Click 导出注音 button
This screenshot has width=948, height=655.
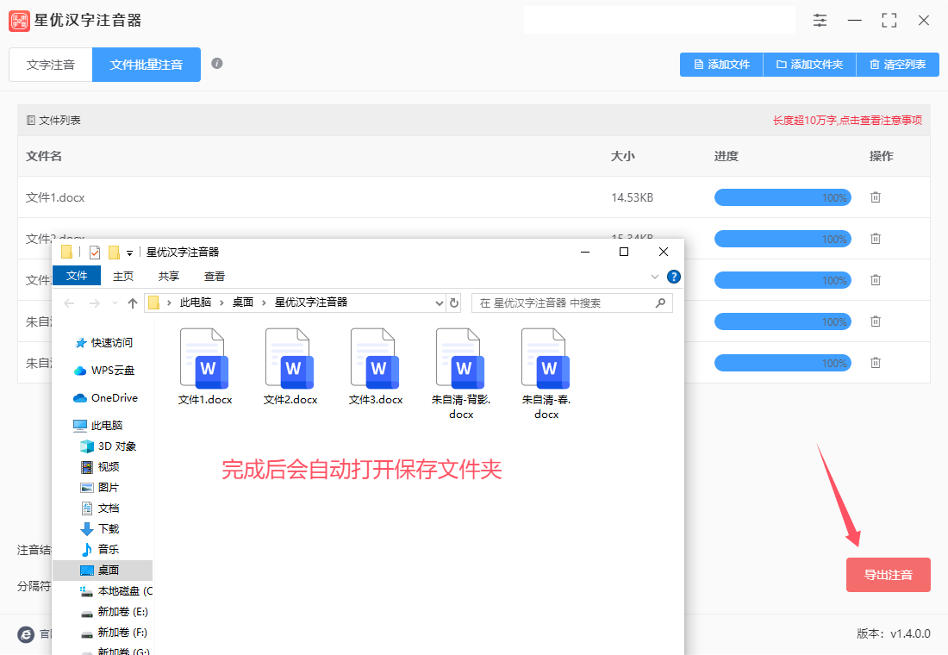click(889, 575)
